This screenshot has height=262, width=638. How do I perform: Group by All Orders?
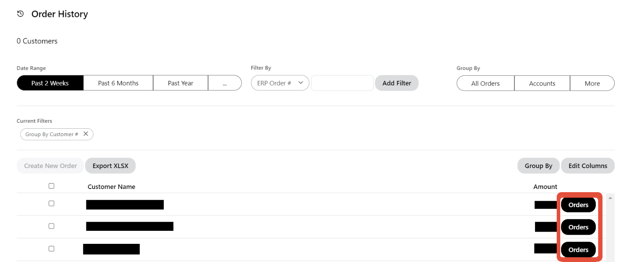[x=485, y=83]
